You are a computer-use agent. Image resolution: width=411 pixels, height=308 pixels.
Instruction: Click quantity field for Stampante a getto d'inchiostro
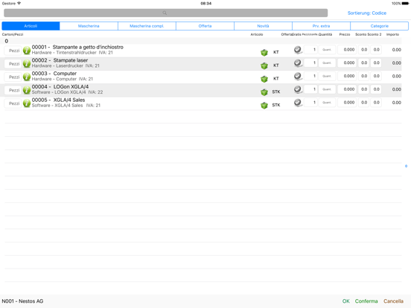click(x=327, y=50)
